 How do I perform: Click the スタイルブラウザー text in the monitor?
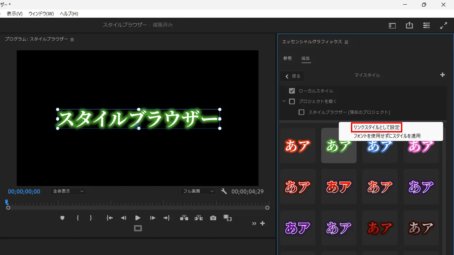click(139, 119)
